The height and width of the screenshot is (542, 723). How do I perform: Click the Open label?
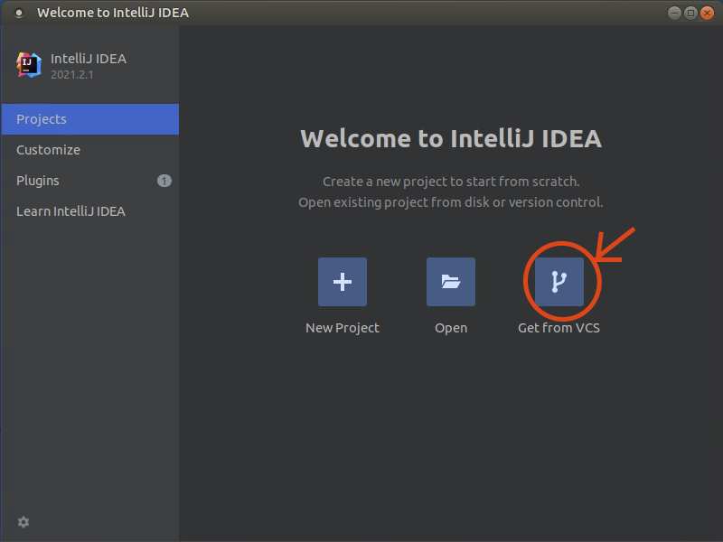pos(451,328)
